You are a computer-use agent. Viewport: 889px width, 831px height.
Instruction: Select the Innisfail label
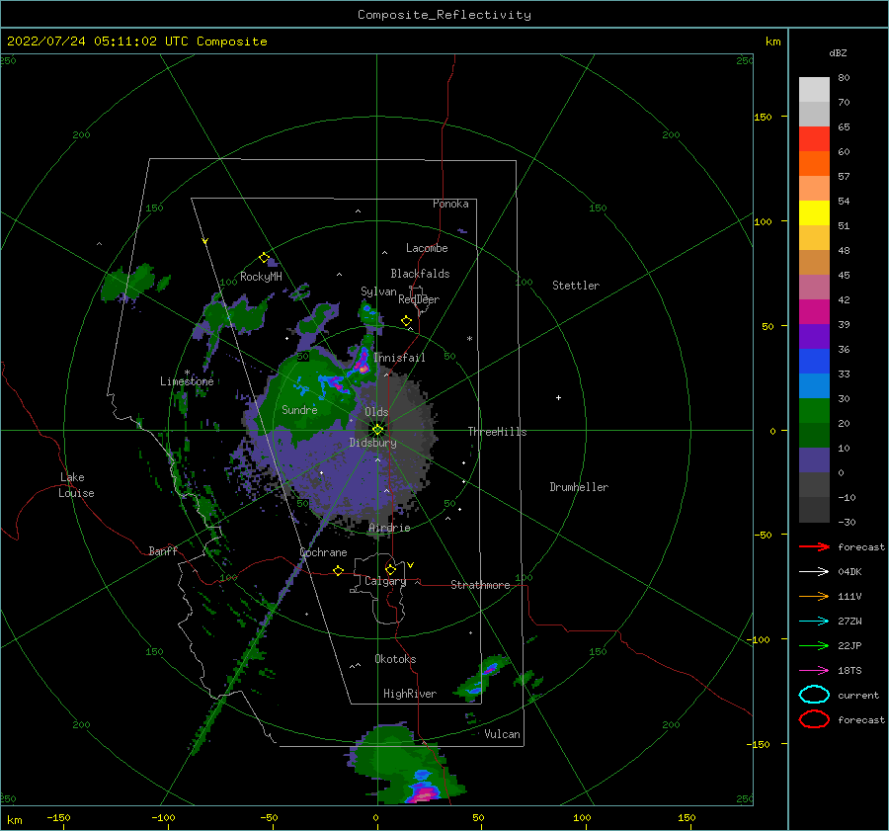click(399, 358)
